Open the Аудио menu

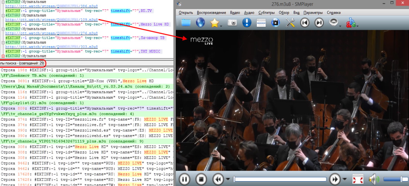[249, 13]
